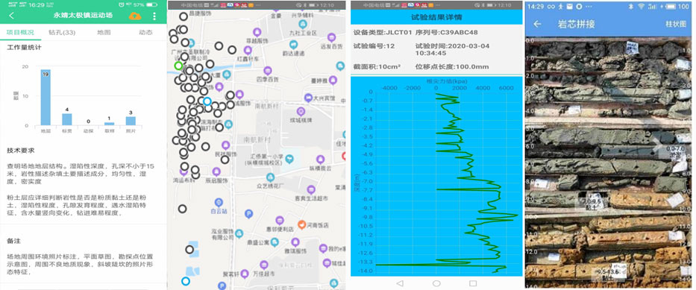The image size is (696, 290).
Task: Tap Android recents square below chart
Action: coord(473,283)
